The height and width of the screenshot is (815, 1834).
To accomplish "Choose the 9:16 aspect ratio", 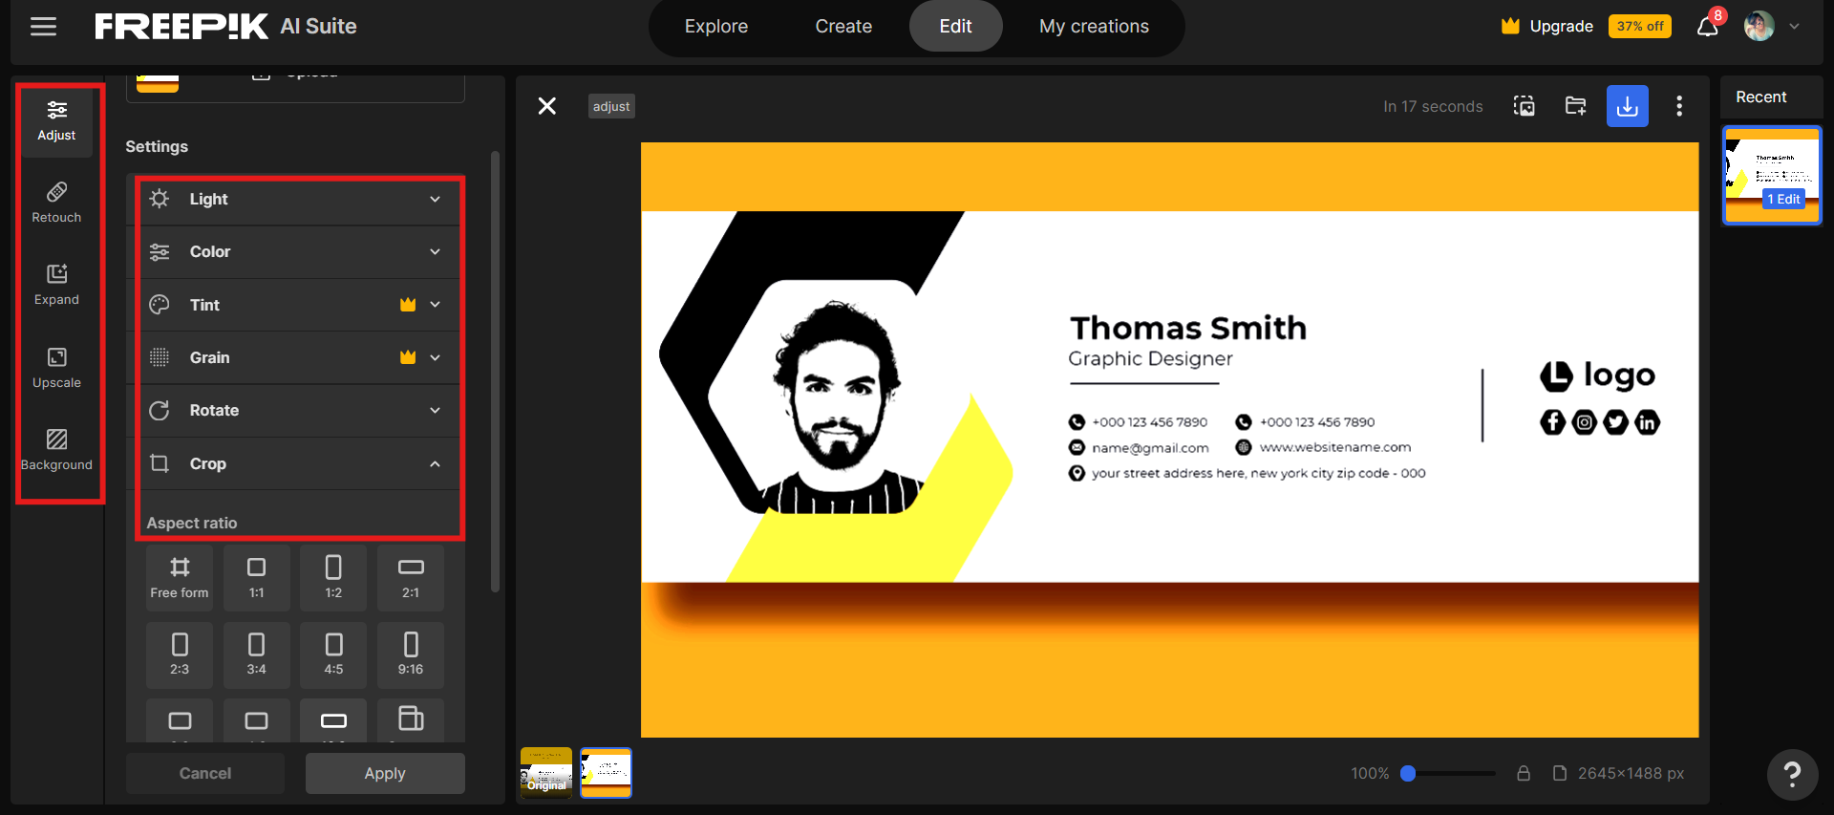I will point(411,654).
